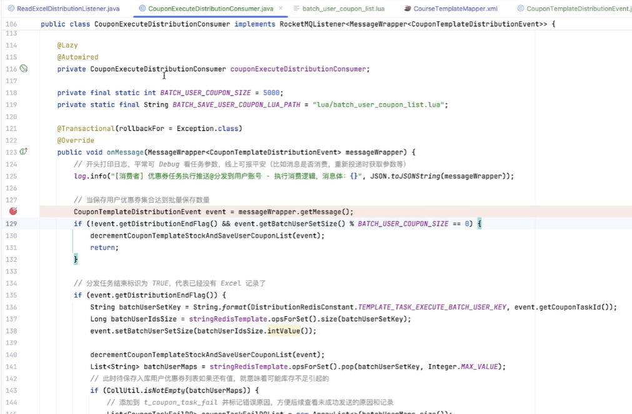Click the Spring bean gutter icon on line 116
Screen dimensions: 632x414
[x=24, y=69]
